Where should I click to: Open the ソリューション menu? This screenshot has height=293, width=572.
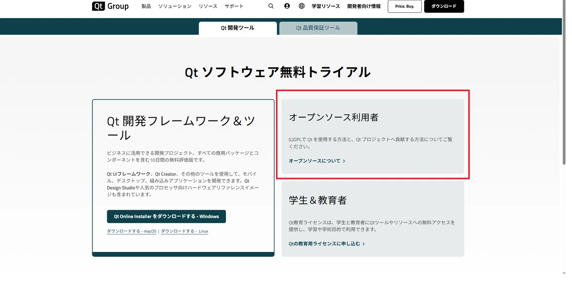point(175,6)
